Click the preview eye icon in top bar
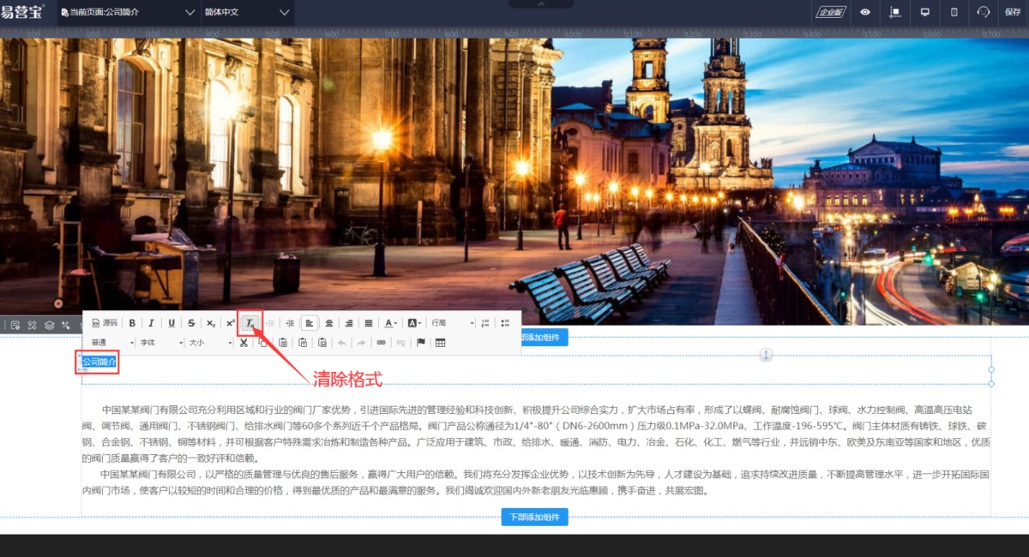1029x557 pixels. [865, 12]
